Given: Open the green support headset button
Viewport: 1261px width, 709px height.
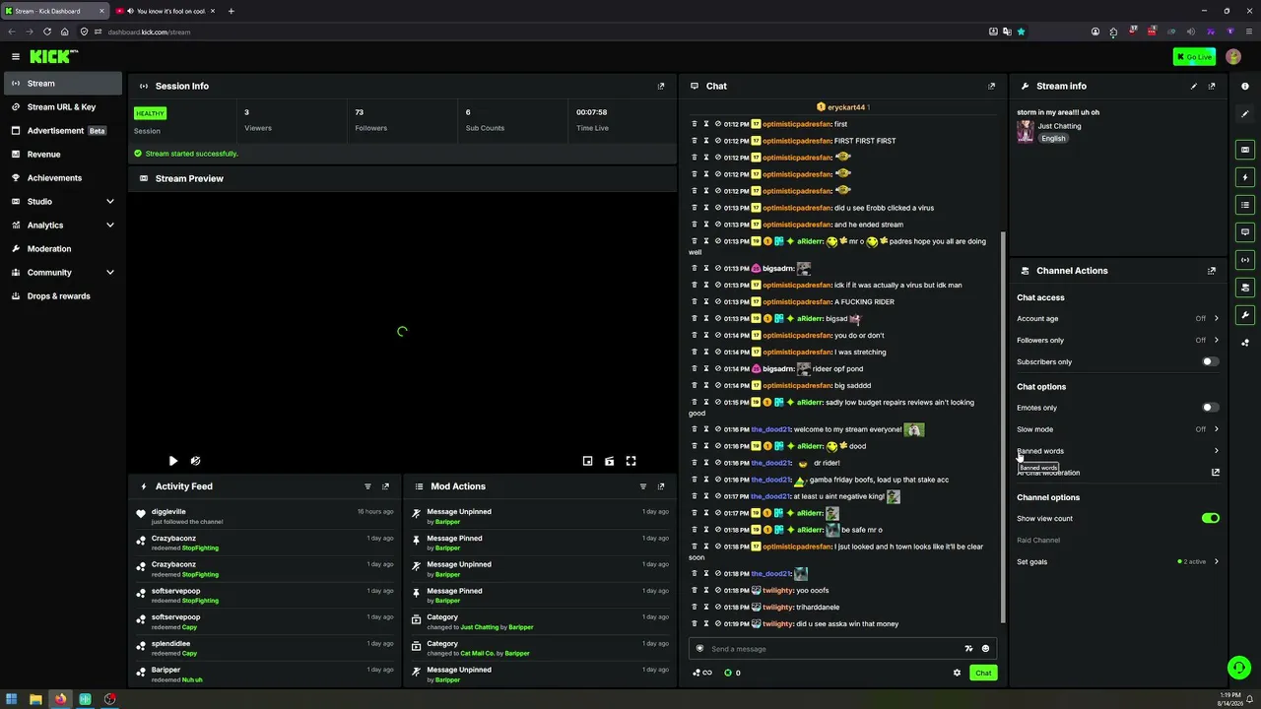Looking at the screenshot, I should pos(1239,668).
